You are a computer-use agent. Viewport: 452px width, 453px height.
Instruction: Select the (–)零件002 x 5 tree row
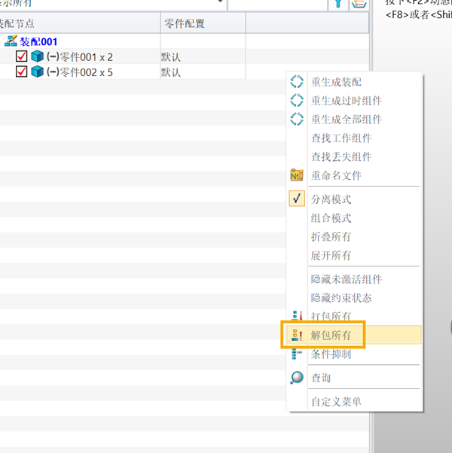(80, 71)
